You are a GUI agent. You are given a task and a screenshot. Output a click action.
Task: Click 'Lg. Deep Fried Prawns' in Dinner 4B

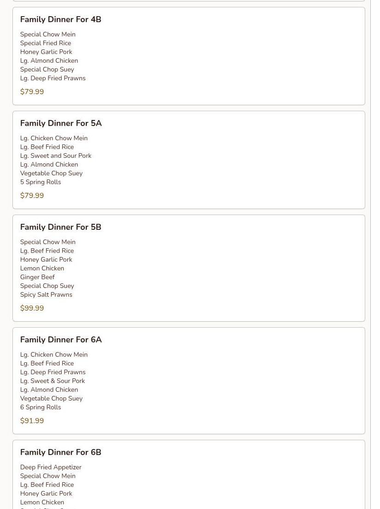[53, 78]
